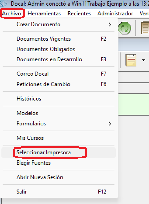Open the Herramientas menu
This screenshot has height=204, width=149.
click(44, 14)
